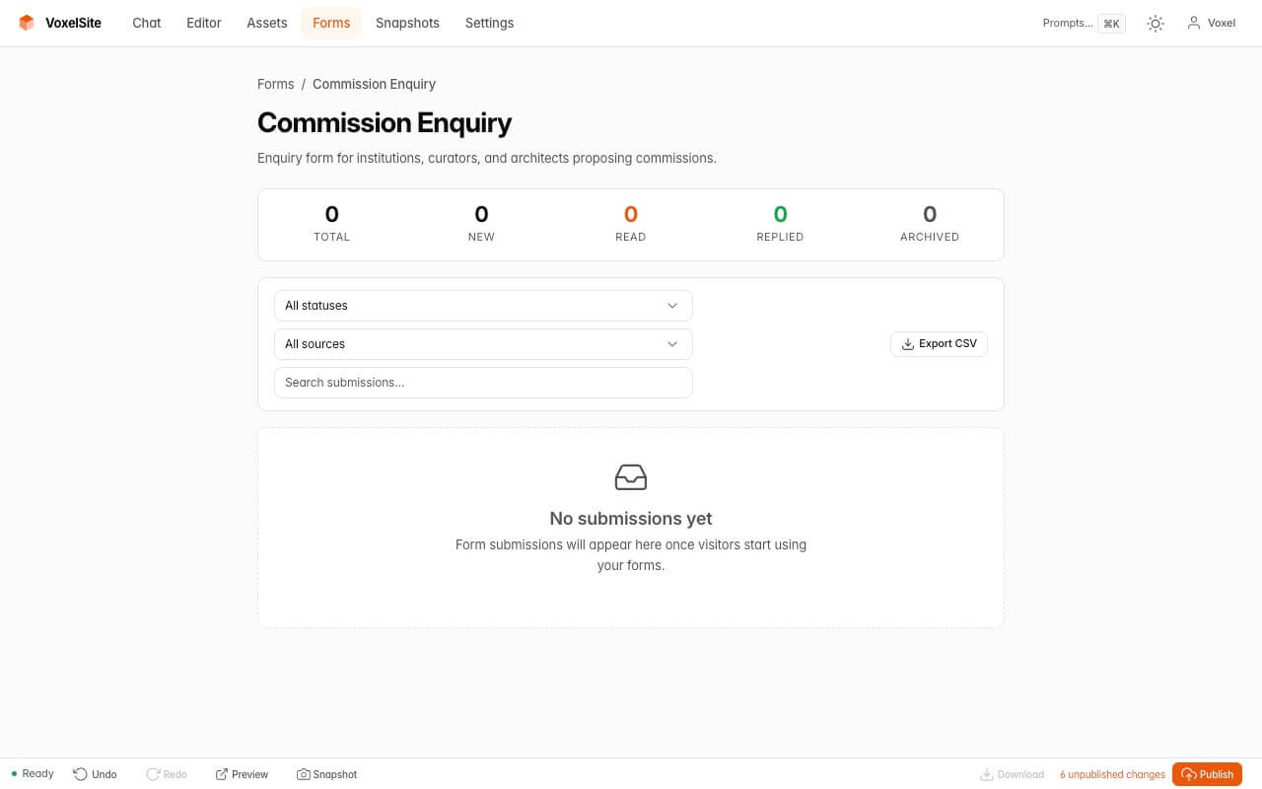The height and width of the screenshot is (789, 1262).
Task: Open Preview with the external link icon
Action: click(x=221, y=774)
